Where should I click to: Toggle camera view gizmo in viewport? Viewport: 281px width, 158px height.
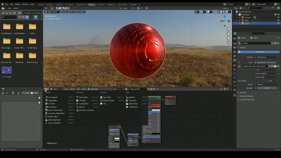click(228, 38)
